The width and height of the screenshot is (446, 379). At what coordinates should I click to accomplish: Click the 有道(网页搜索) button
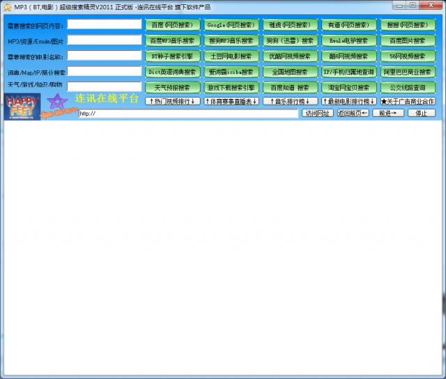349,25
